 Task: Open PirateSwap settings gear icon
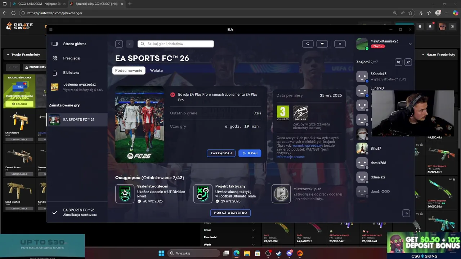[420, 26]
